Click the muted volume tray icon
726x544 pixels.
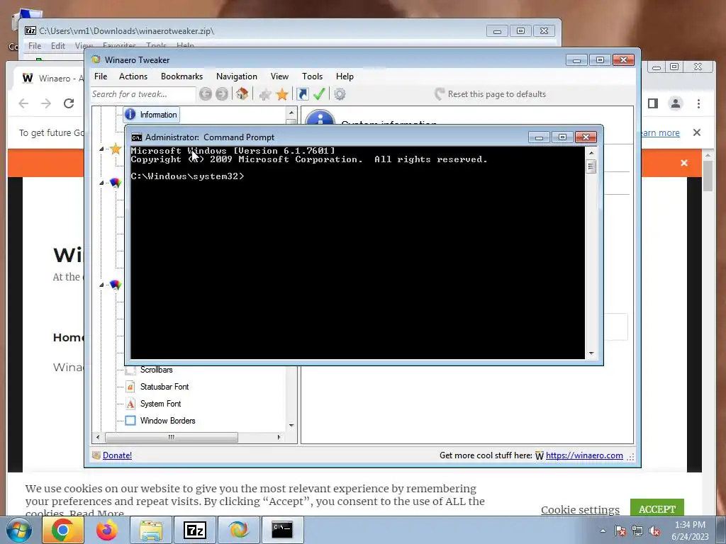[654, 531]
